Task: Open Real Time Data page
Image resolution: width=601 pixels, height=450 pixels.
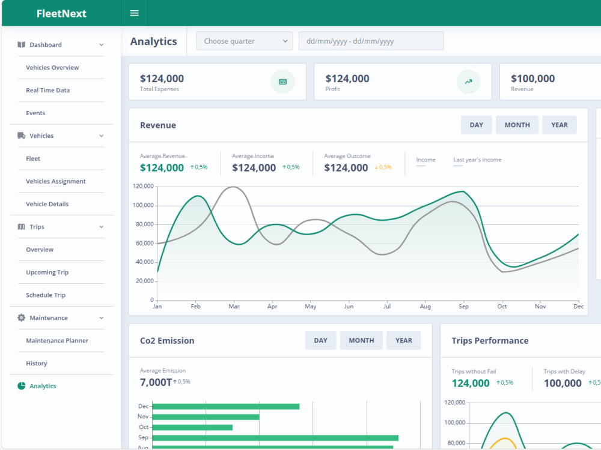Action: click(48, 91)
